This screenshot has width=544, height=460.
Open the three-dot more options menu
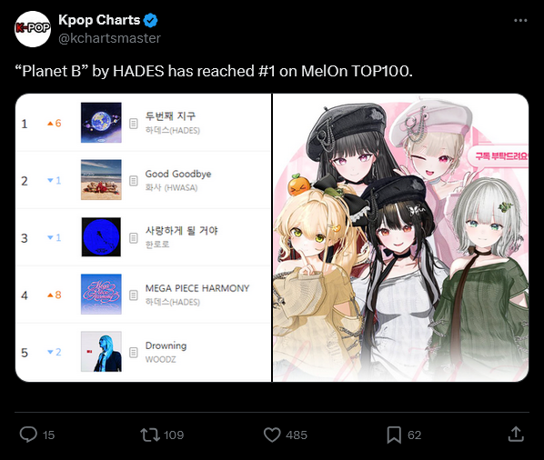coord(520,20)
